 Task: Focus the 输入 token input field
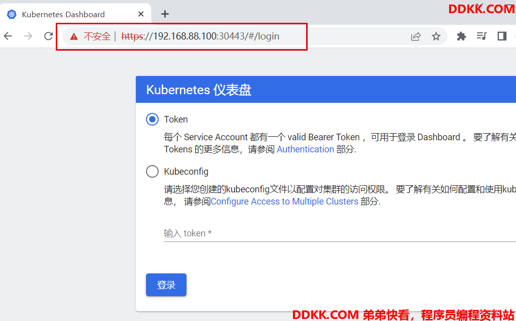340,233
